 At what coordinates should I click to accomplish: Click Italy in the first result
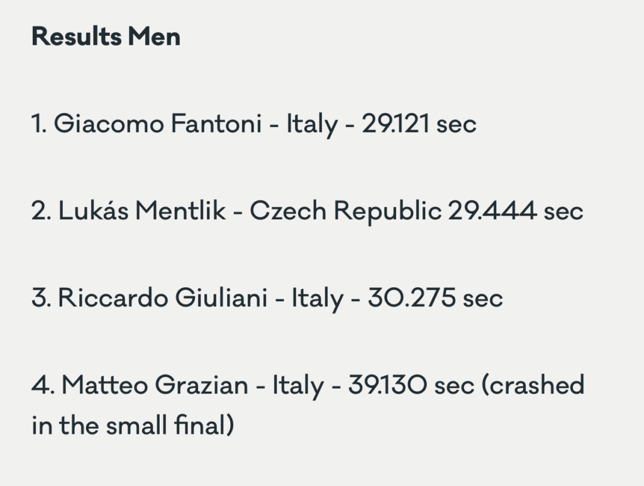312,124
